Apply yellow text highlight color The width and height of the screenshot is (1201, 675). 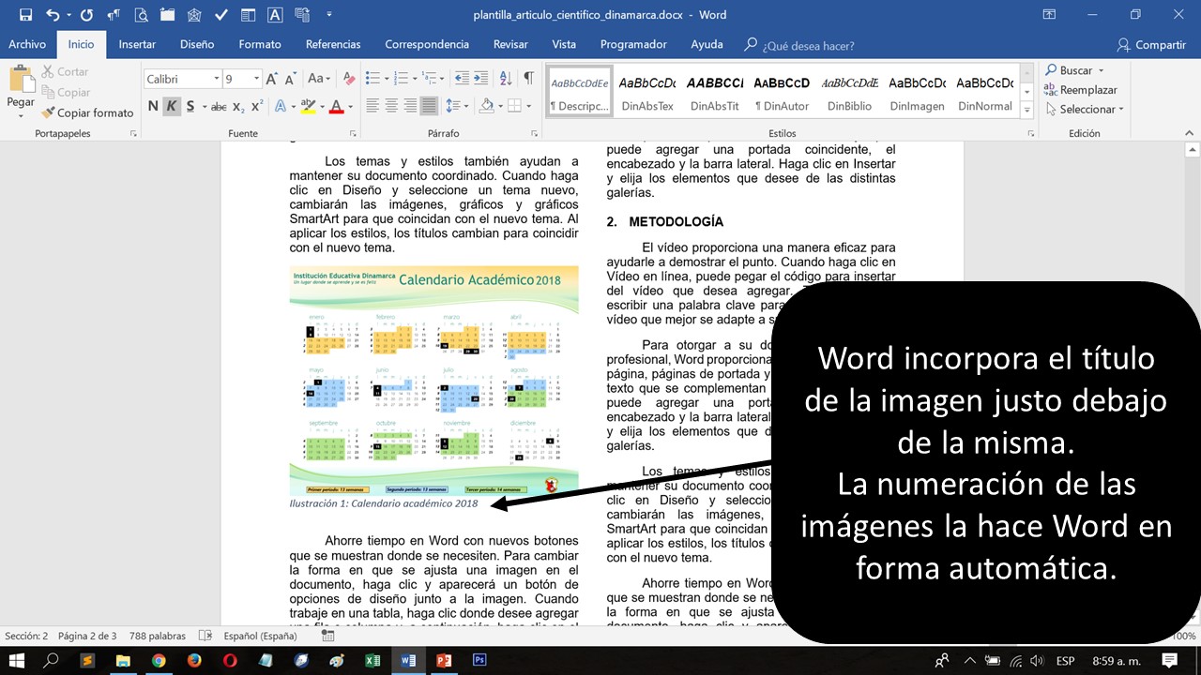pyautogui.click(x=308, y=107)
